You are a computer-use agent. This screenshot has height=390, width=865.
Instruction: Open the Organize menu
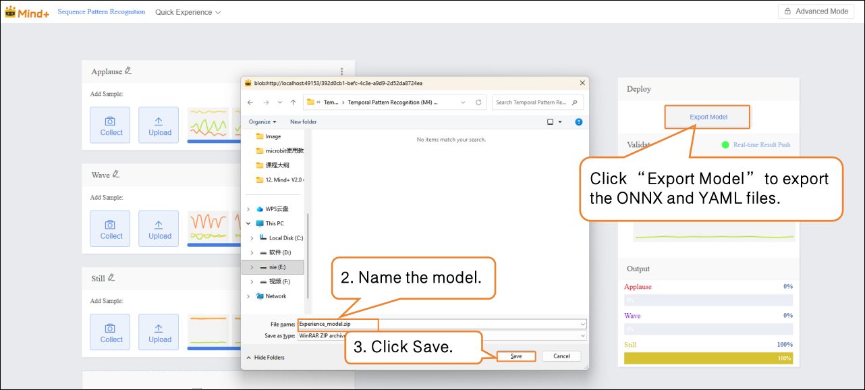tap(262, 122)
